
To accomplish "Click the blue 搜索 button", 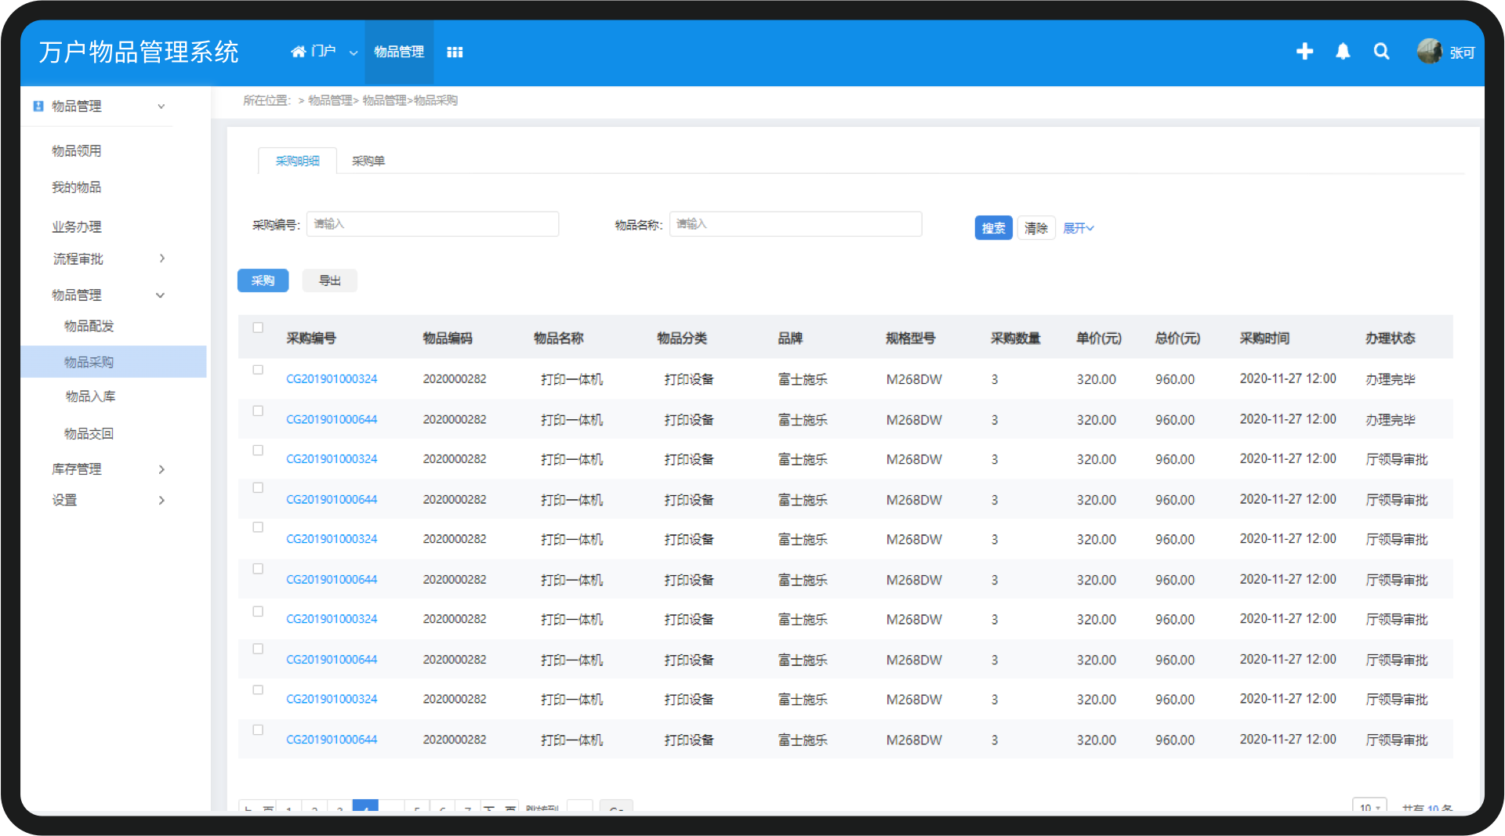I will 994,228.
